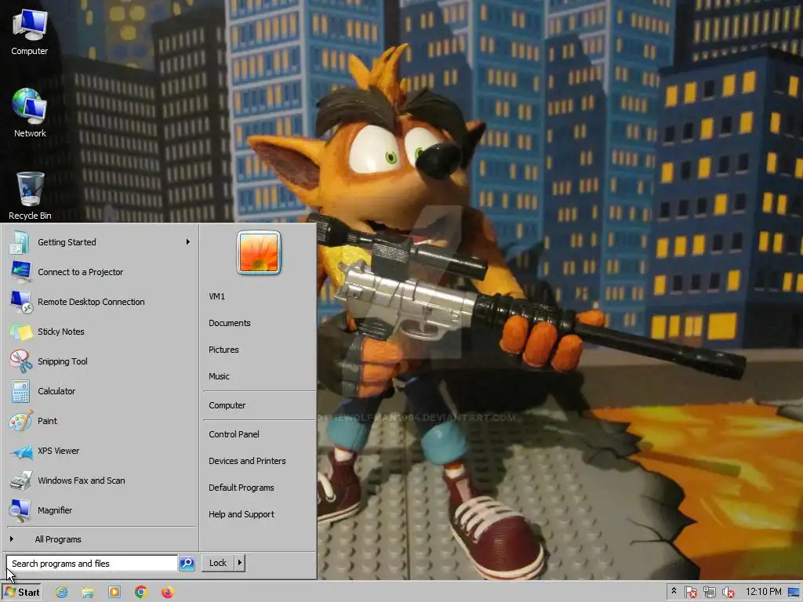Select the Recycle Bin desktop icon
The height and width of the screenshot is (602, 803).
point(30,195)
